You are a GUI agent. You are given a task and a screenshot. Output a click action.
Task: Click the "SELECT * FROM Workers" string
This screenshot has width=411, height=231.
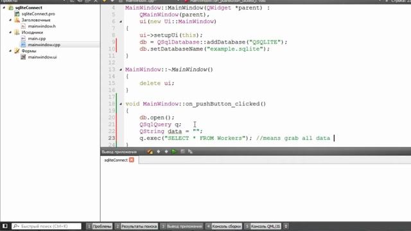[204, 138]
